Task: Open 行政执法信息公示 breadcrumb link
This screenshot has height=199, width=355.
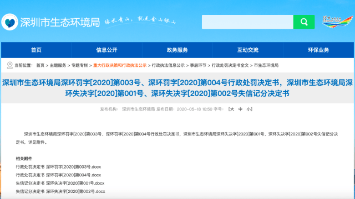Action: 168,65
